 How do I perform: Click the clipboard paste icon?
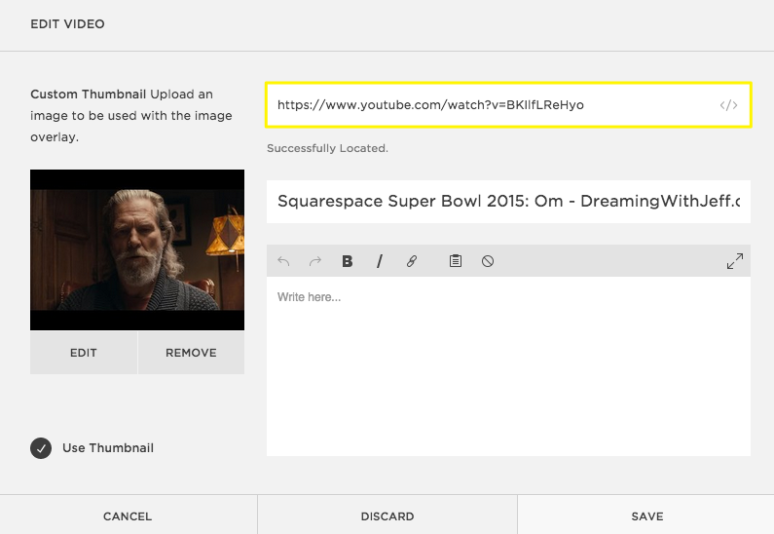click(455, 261)
